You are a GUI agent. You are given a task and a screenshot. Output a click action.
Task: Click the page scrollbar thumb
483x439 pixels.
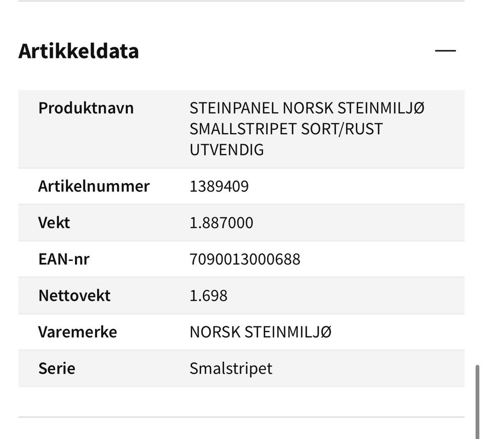(x=477, y=402)
